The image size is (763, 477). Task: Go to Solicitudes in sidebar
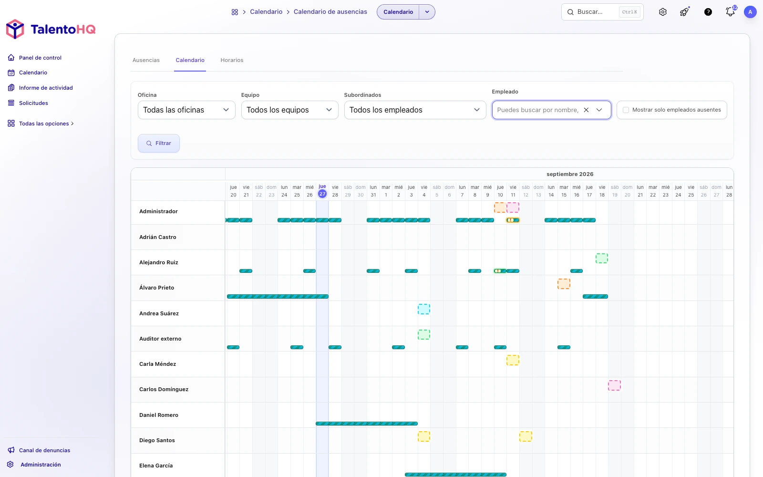33,103
